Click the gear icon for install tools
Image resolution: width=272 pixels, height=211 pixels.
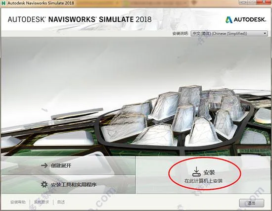[44, 184]
